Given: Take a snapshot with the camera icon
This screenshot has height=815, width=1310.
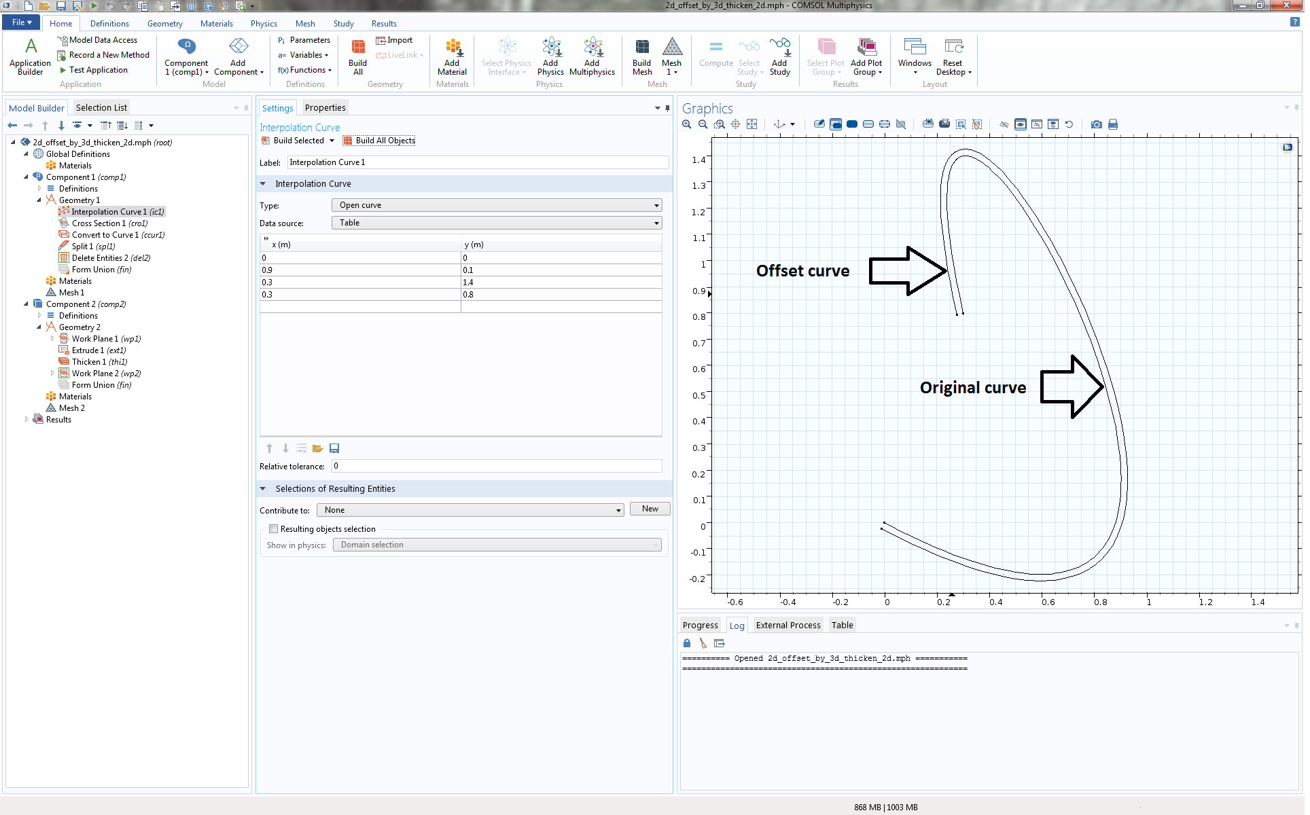Looking at the screenshot, I should [x=1096, y=124].
